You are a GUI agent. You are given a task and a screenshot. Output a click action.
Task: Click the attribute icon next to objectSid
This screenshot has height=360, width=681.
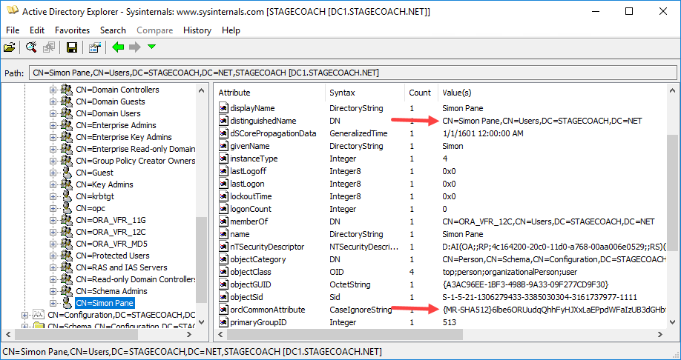[x=223, y=296]
